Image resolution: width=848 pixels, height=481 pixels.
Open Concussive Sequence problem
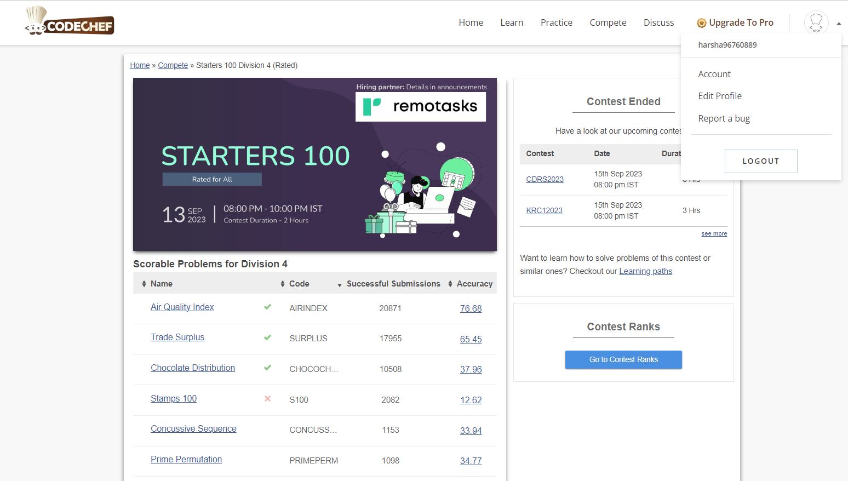(x=193, y=428)
